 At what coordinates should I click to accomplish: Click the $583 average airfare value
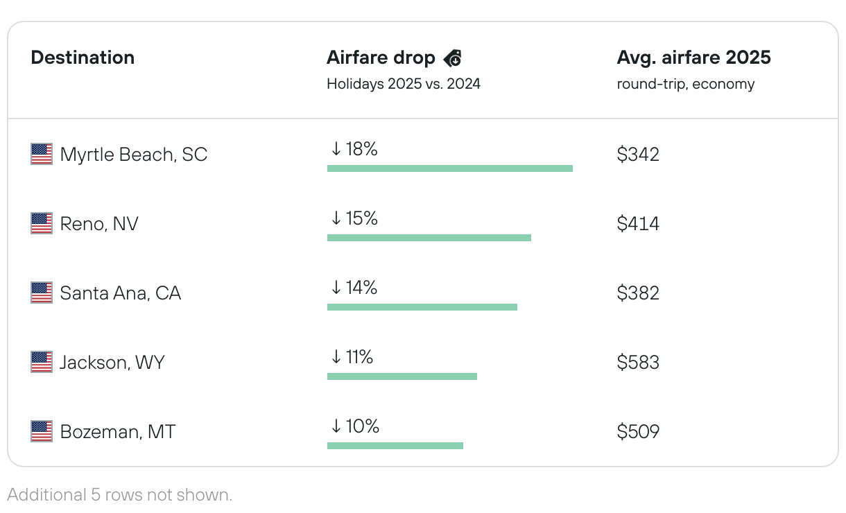tap(638, 362)
